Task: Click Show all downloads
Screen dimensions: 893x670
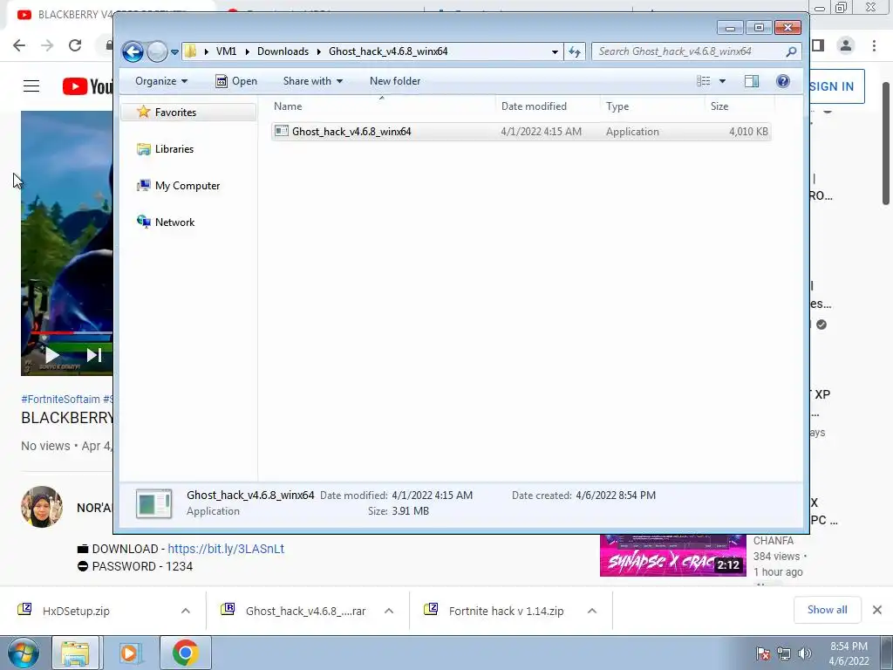Action: [827, 610]
